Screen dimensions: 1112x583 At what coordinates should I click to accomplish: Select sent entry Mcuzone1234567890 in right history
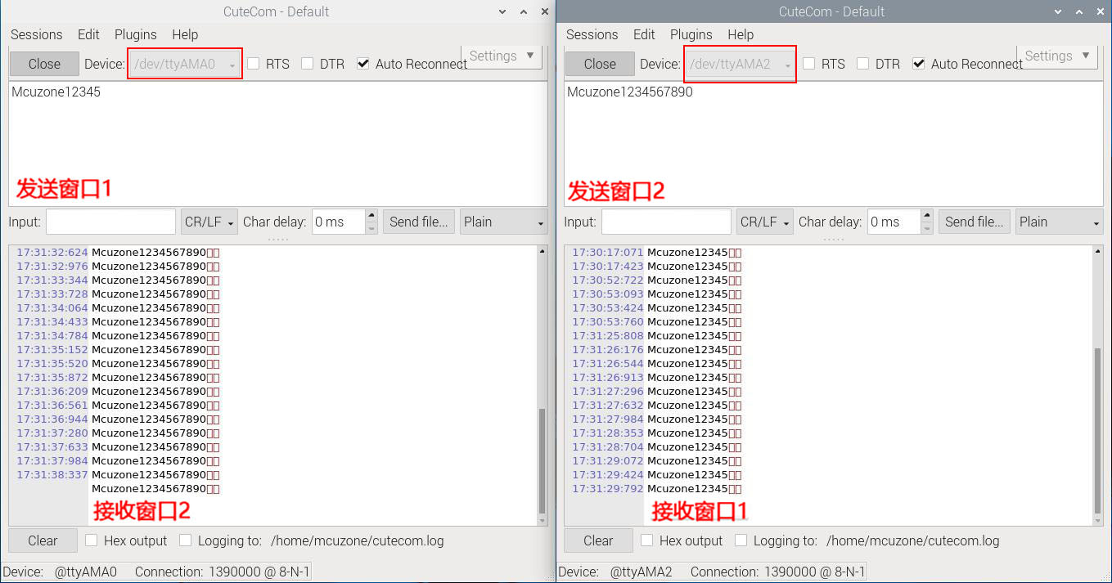coord(630,92)
